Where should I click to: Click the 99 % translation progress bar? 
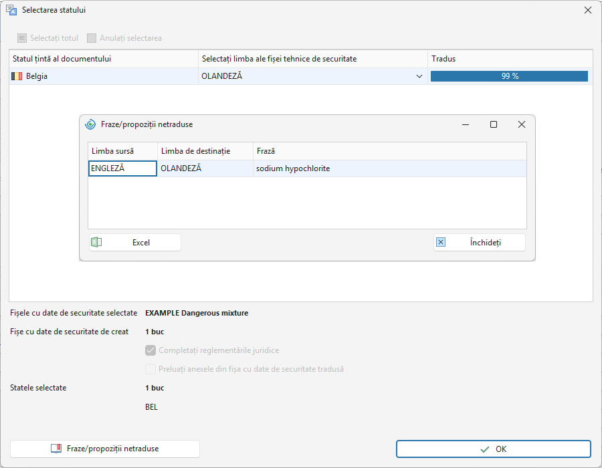click(x=509, y=76)
